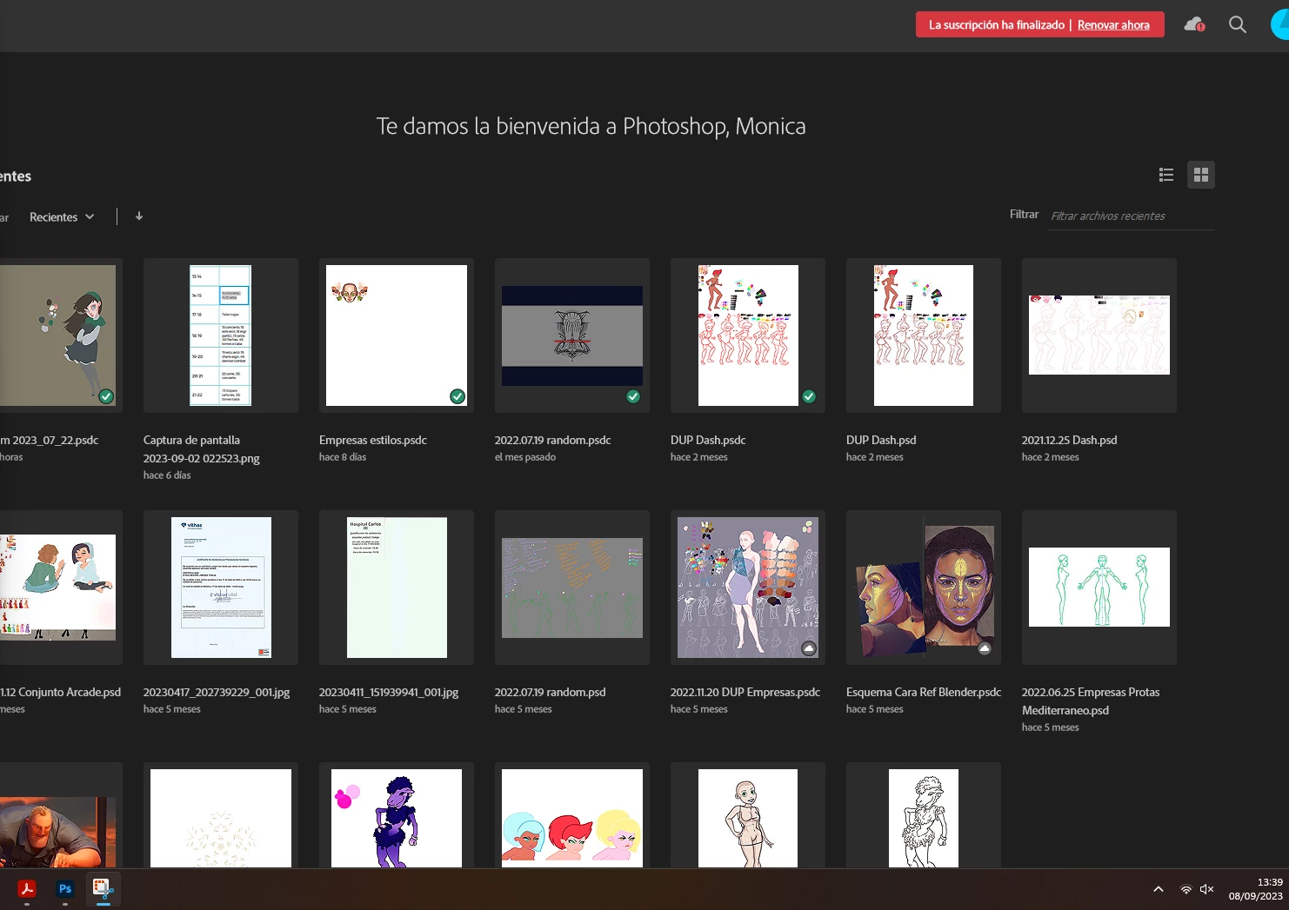This screenshot has height=910, width=1289.
Task: Click the file name 2022.07.19 random.psd
Action: 550,693
